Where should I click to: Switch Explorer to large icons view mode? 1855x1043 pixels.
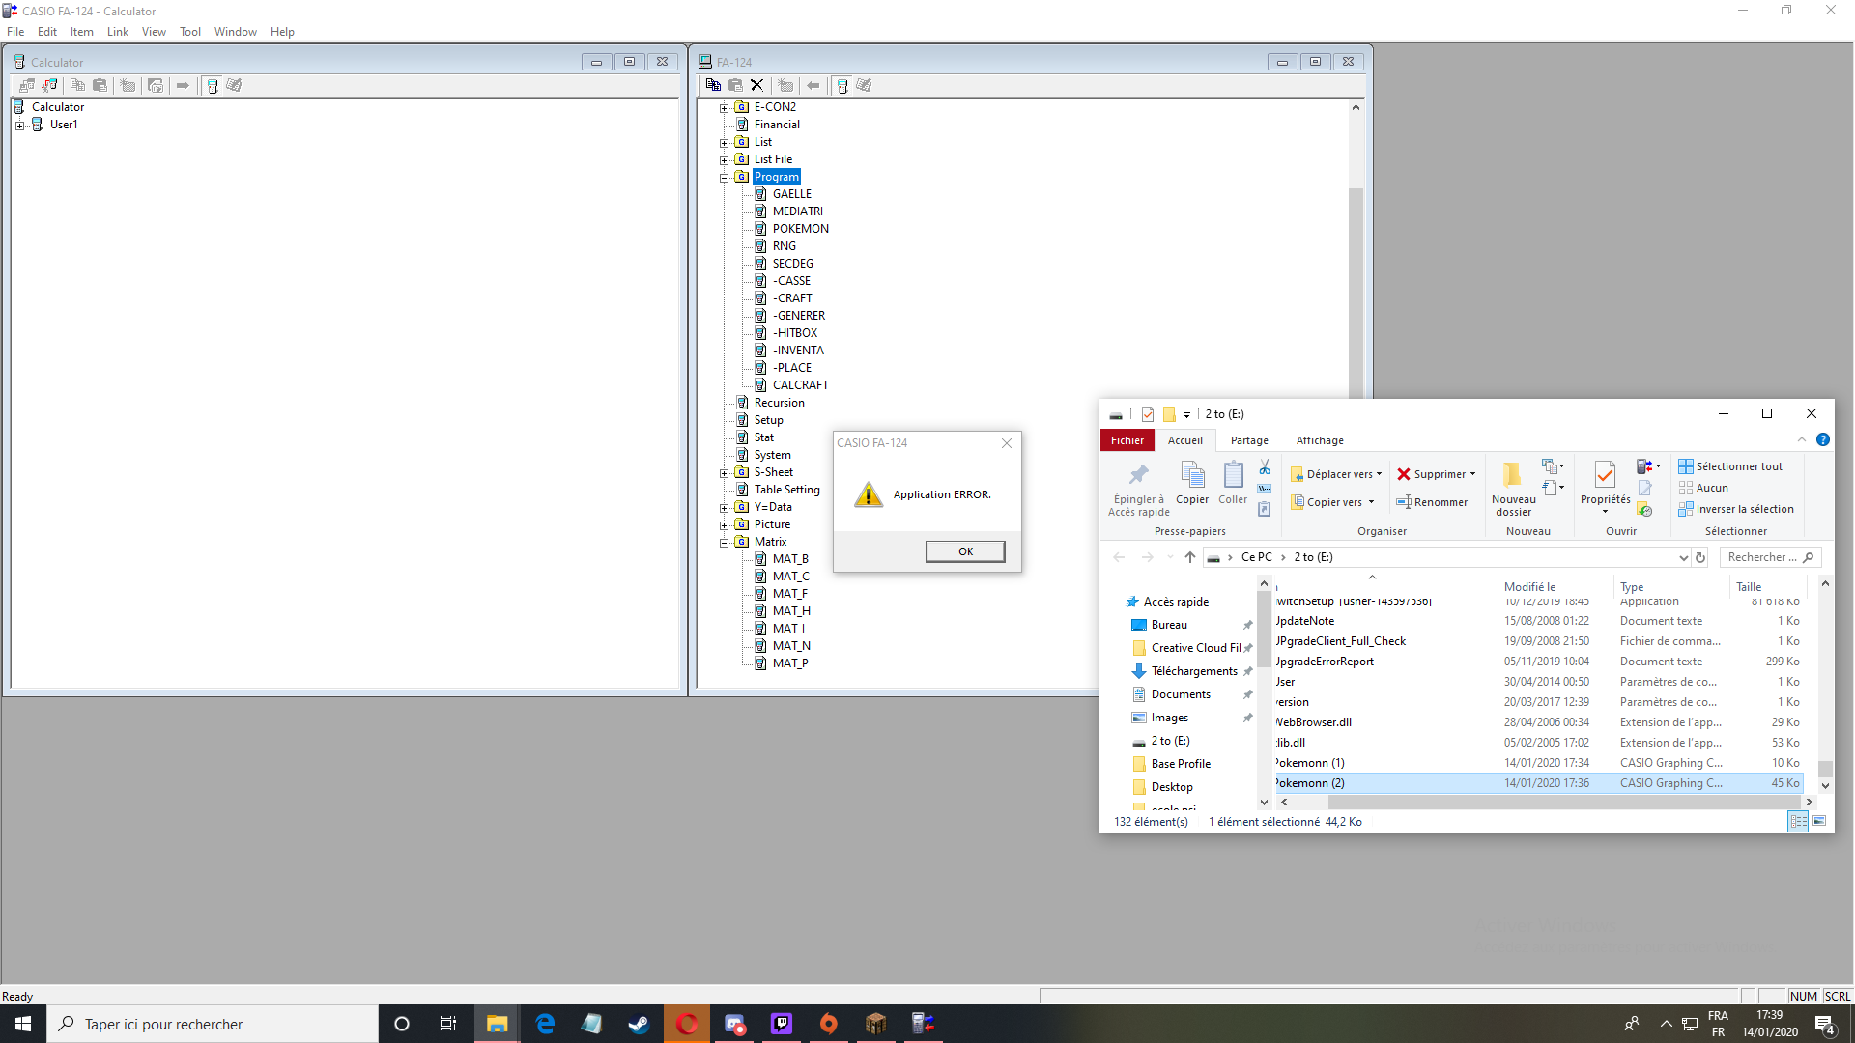1819,821
